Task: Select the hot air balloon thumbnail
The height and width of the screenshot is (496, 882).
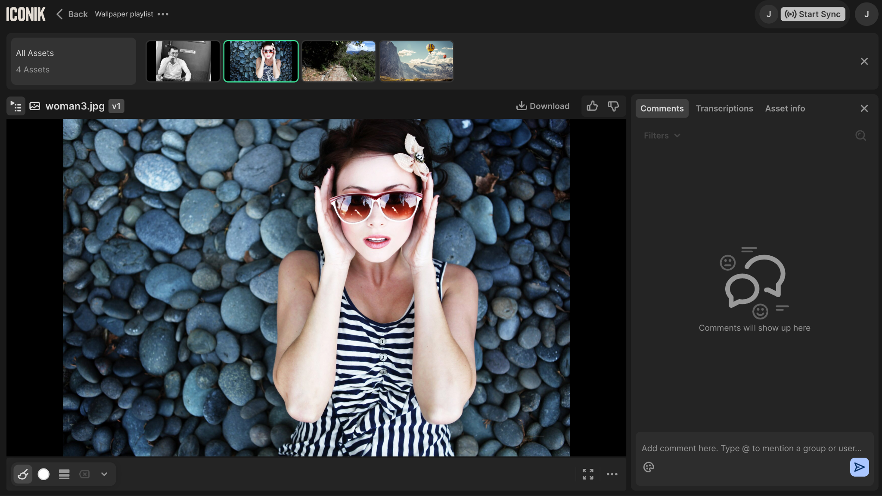Action: tap(416, 61)
